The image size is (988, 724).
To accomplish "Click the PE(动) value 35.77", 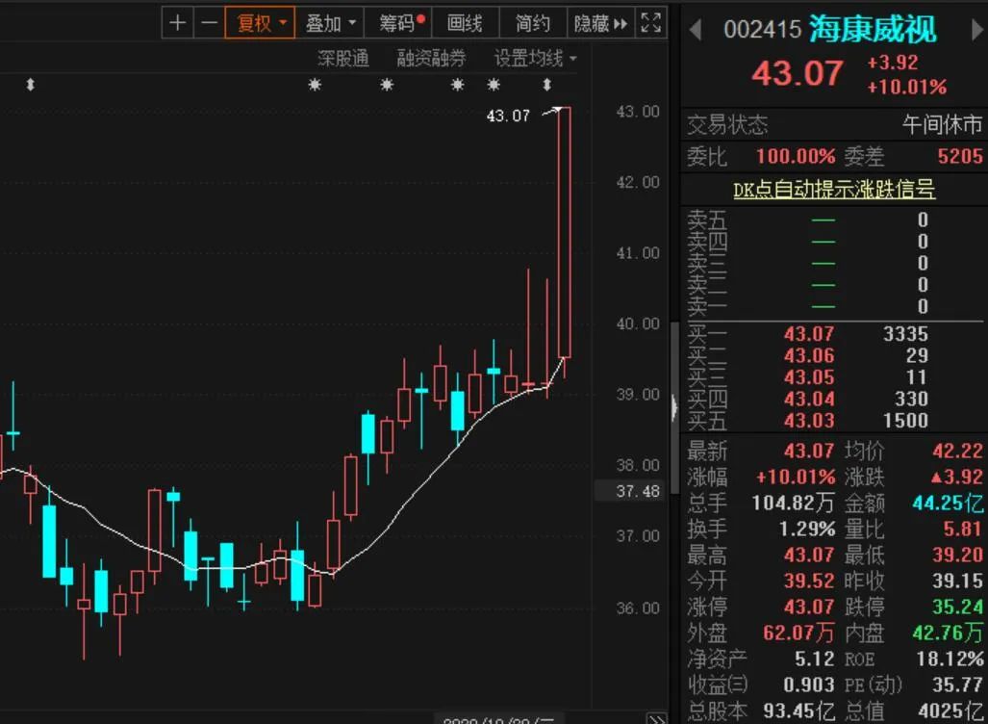I will pos(958,685).
